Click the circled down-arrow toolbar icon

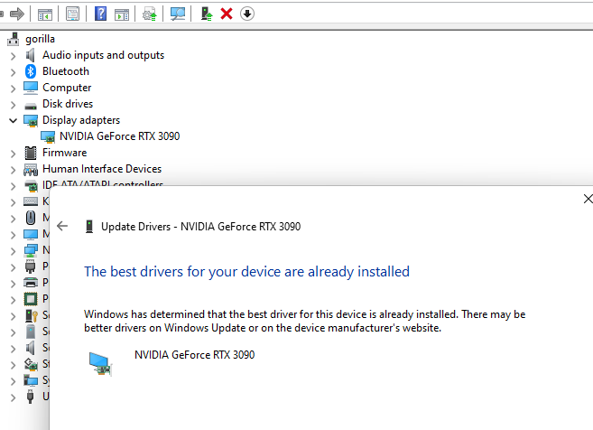coord(247,14)
